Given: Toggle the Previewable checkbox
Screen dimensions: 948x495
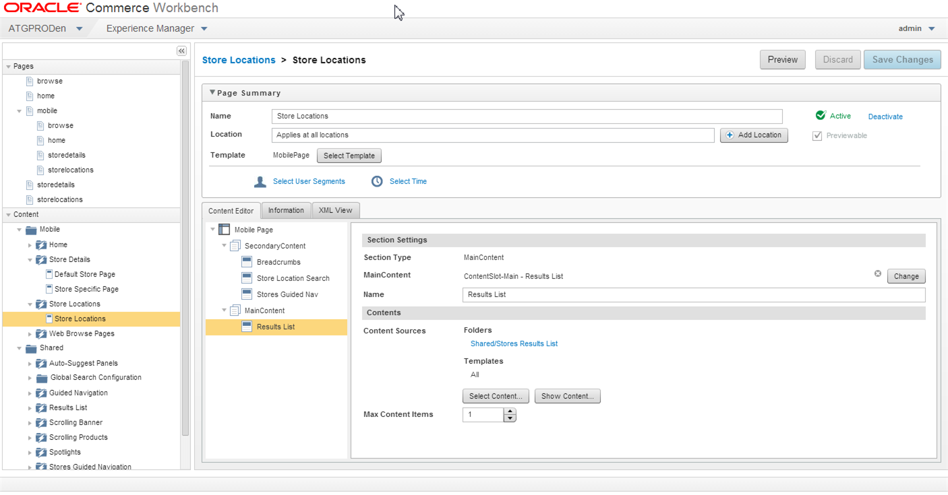Looking at the screenshot, I should tap(817, 136).
